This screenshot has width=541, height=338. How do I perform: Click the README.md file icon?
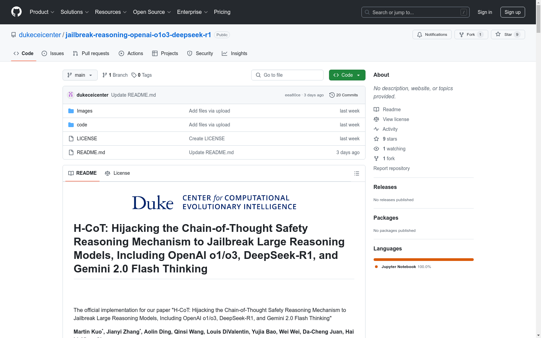point(71,152)
